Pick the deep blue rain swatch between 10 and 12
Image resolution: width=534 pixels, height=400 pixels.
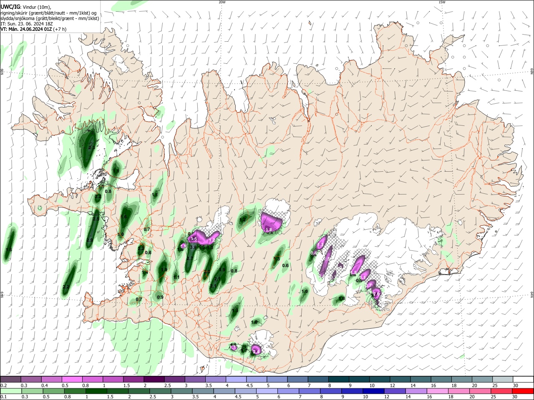(x=373, y=391)
